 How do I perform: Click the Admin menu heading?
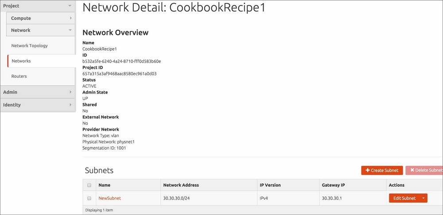click(x=10, y=92)
